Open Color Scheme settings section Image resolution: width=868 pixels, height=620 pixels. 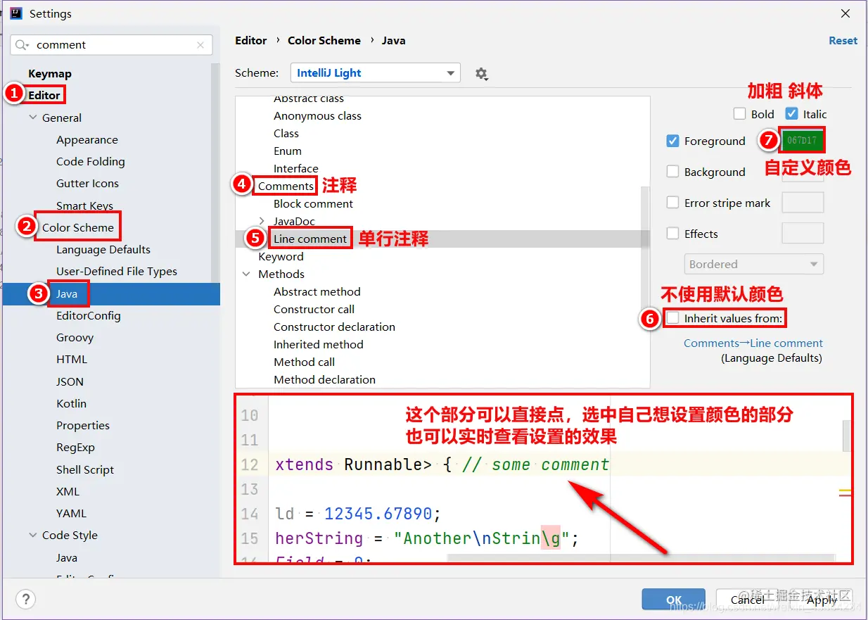[78, 227]
